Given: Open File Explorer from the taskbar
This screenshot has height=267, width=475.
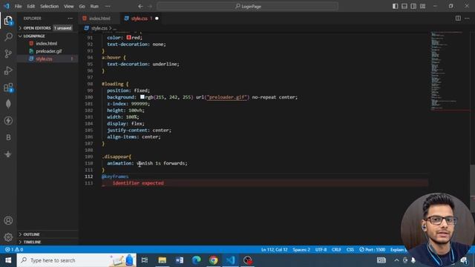Looking at the screenshot, I should click(x=162, y=260).
